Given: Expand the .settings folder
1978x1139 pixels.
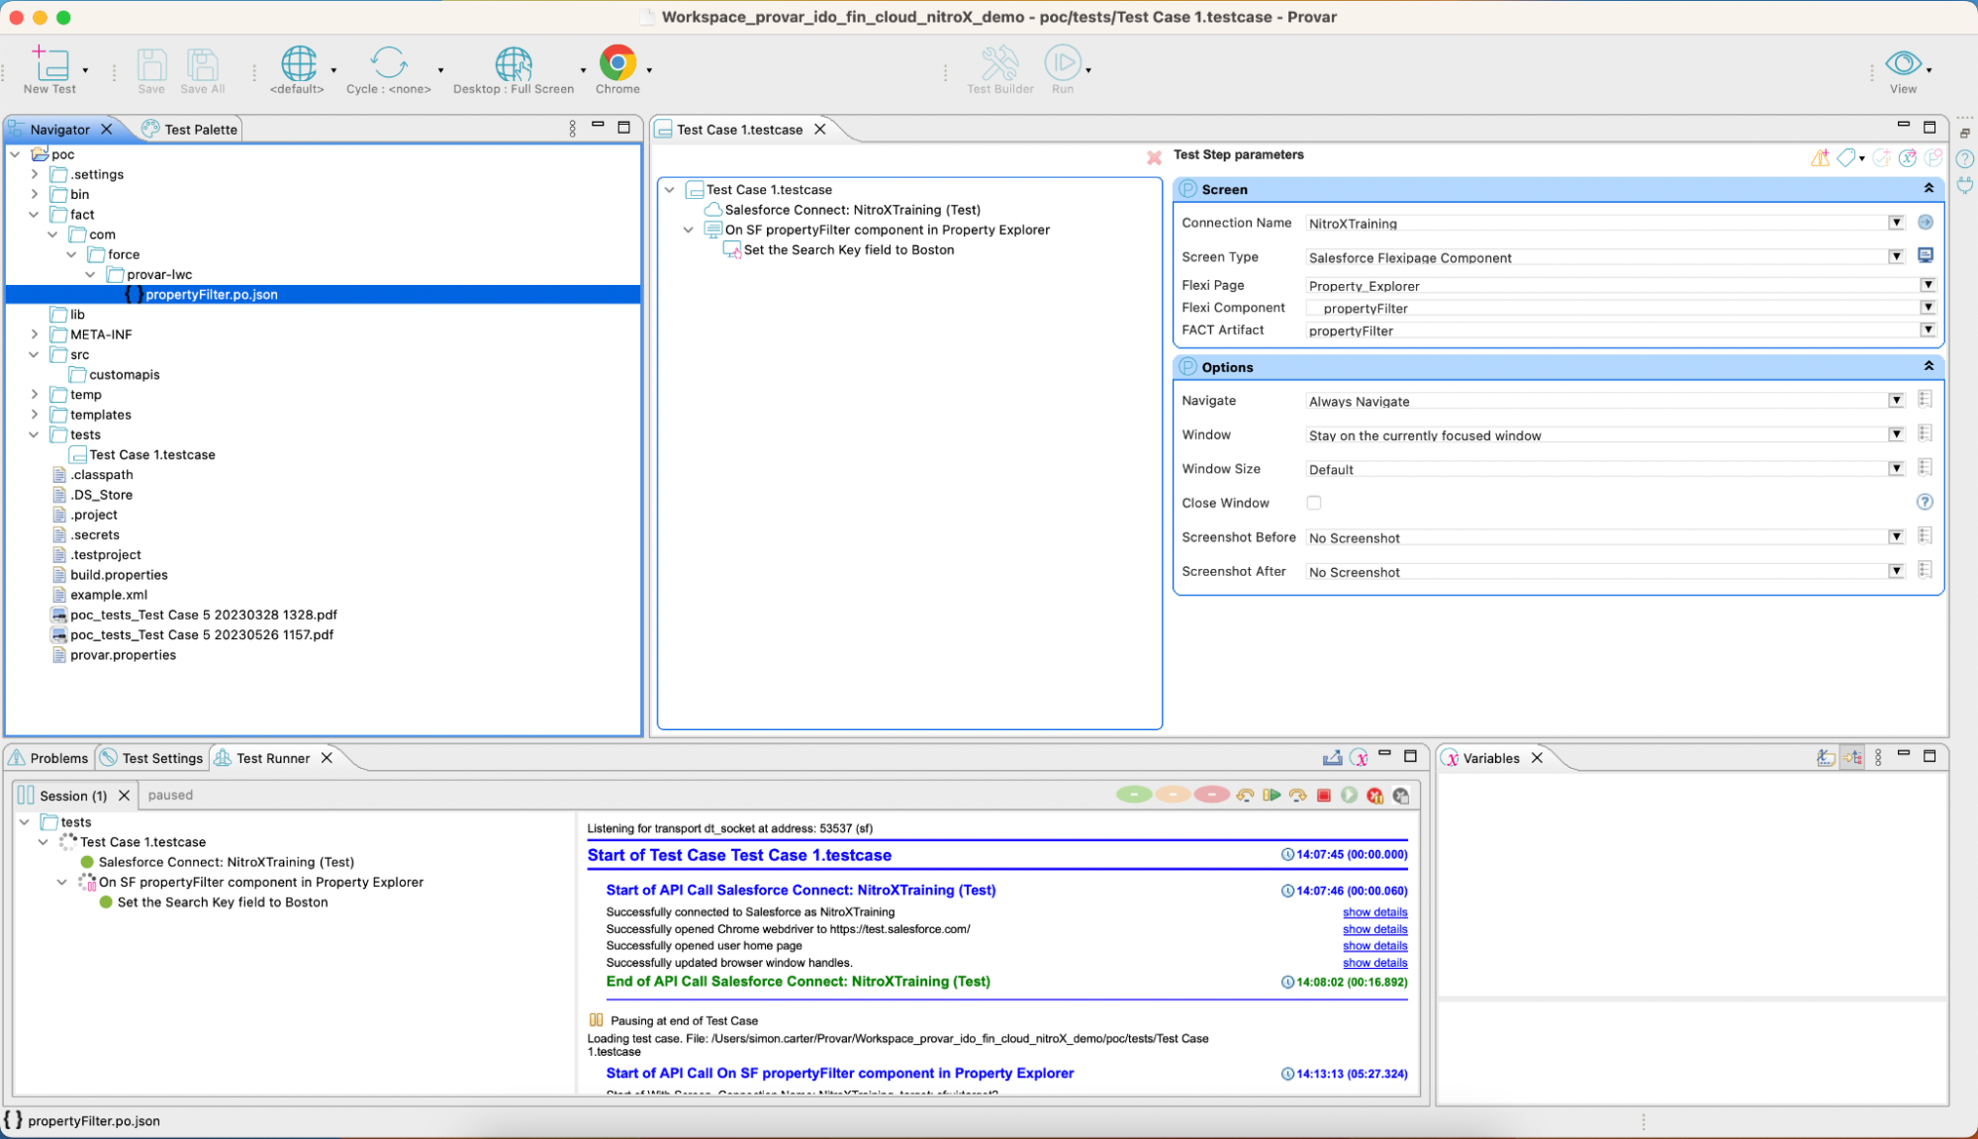Looking at the screenshot, I should pyautogui.click(x=35, y=174).
